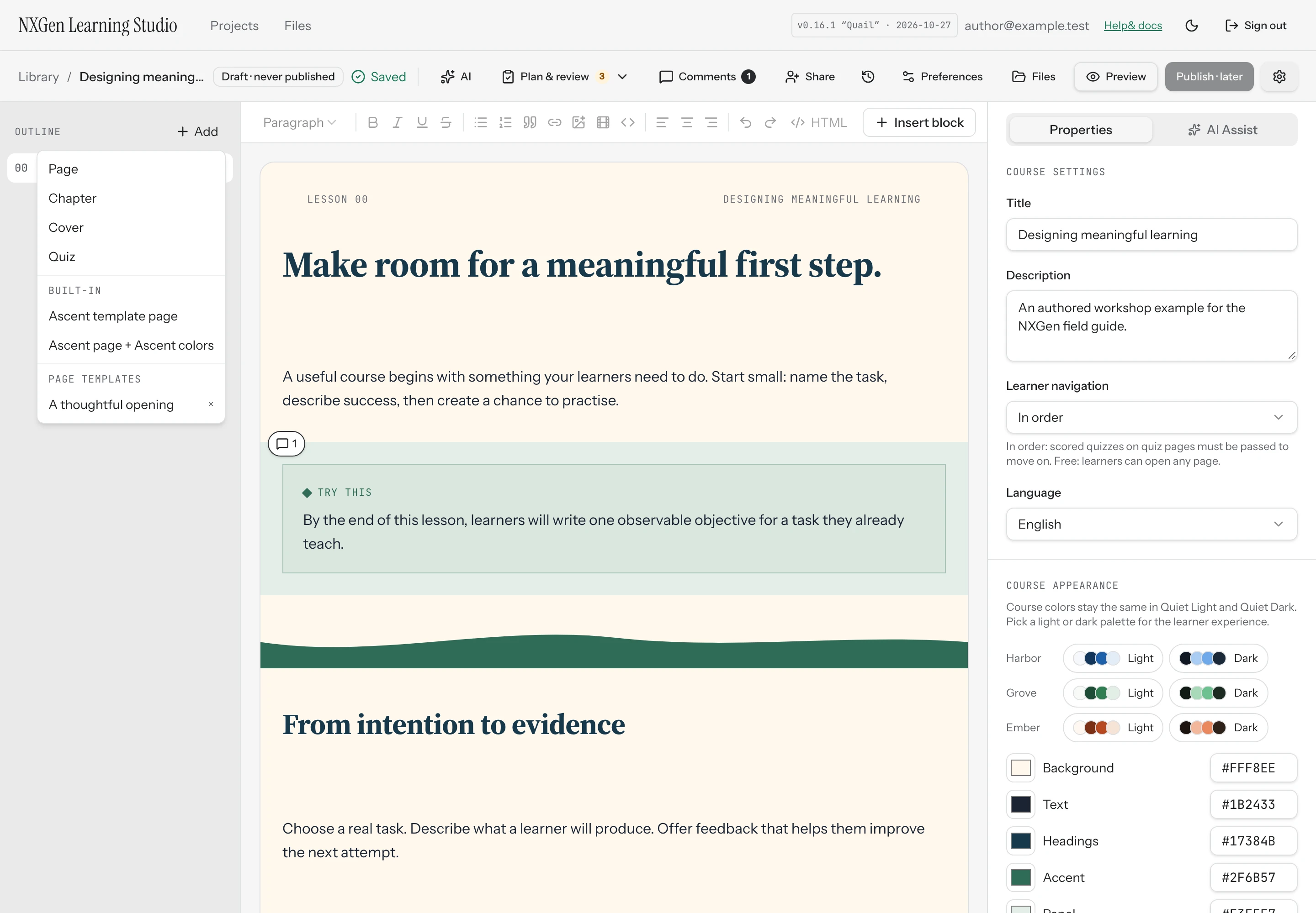Switch to HTML source view

coord(818,122)
